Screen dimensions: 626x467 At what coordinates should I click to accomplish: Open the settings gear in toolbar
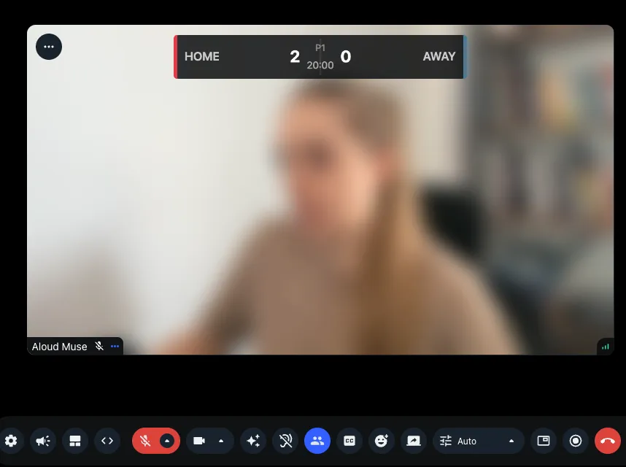pos(11,441)
